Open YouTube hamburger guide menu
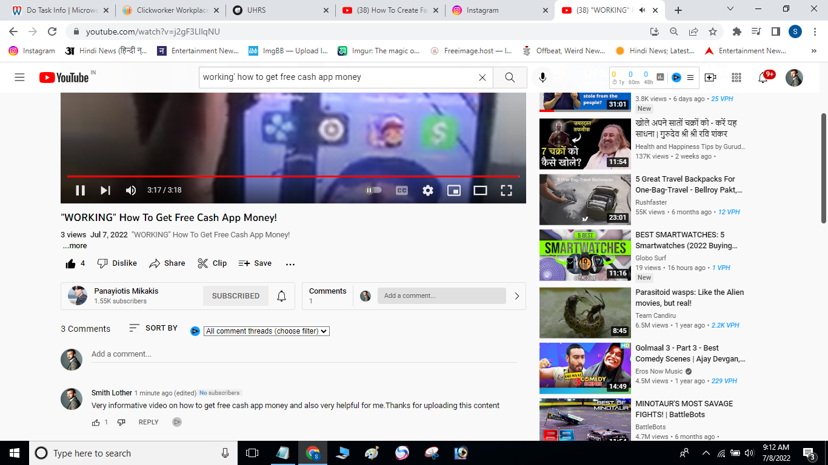The image size is (828, 465). [x=19, y=77]
